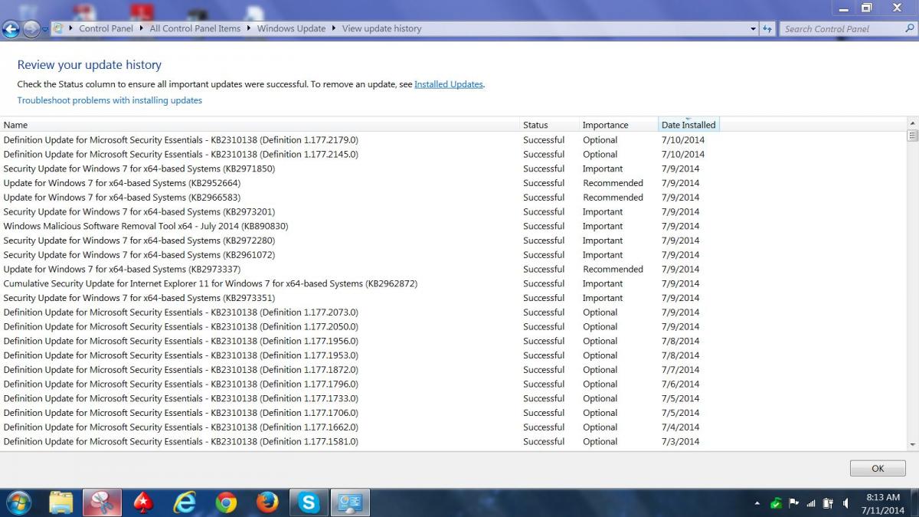Select the Security Update KB2971850 row
This screenshot has height=517, width=919.
click(453, 169)
